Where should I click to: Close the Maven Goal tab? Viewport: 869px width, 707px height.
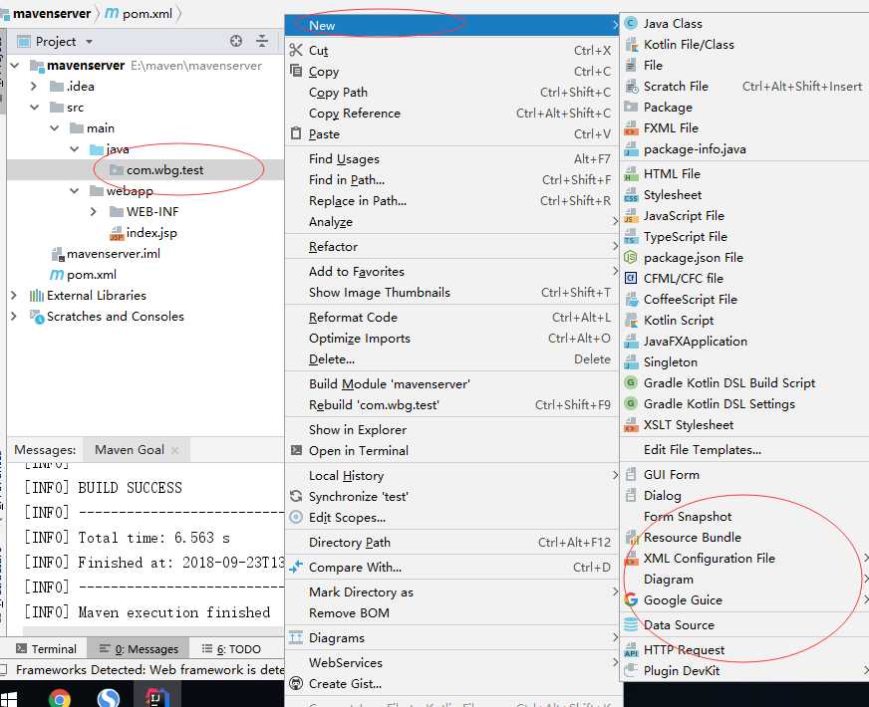(x=175, y=450)
